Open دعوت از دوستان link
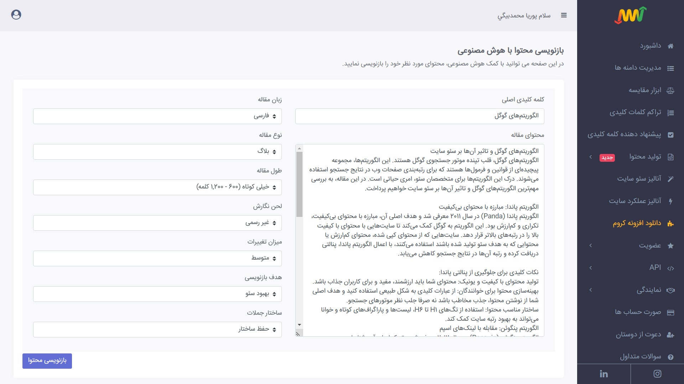This screenshot has height=384, width=684. tap(638, 335)
